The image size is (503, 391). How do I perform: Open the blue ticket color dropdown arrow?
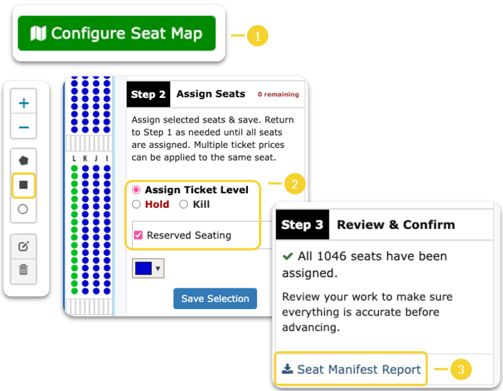158,268
